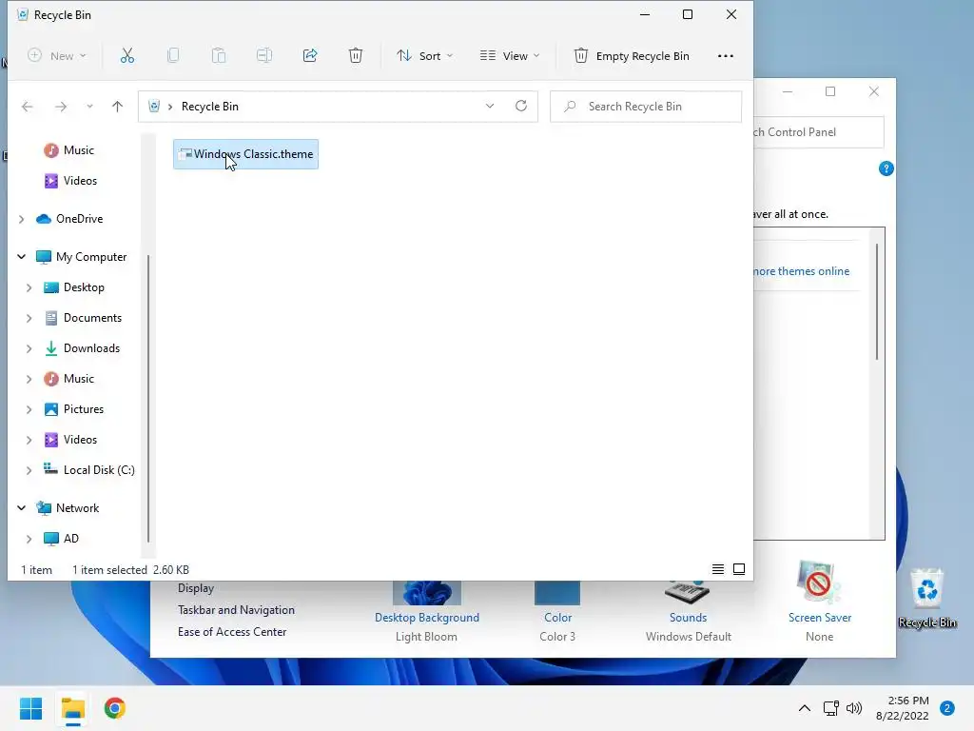974x731 pixels.
Task: Expand the OneDrive tree node
Action: click(x=21, y=219)
